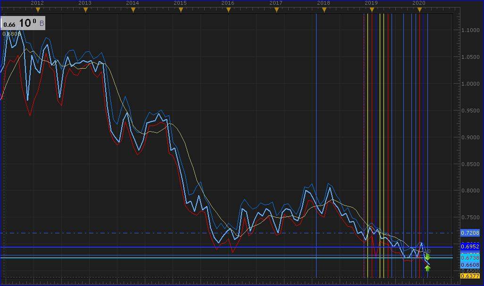Select the 0.6952 dark blue price label
The image size is (484, 286).
(x=470, y=246)
